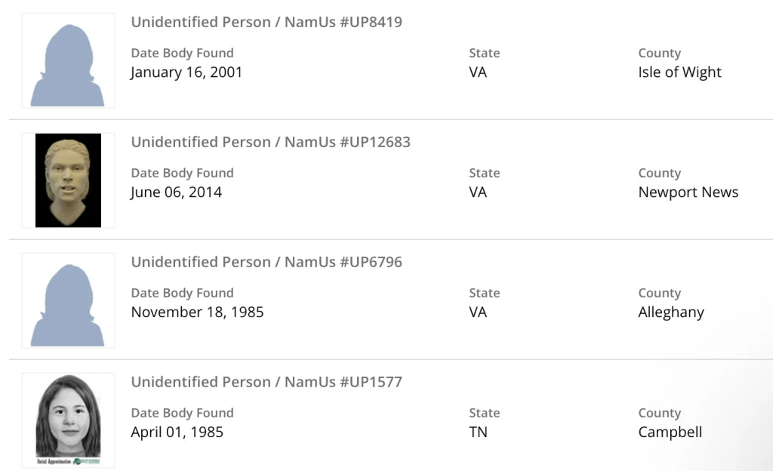Open Unidentified Person / NamUs #UP1577 title
Screen dimensions: 773x471
(x=266, y=382)
